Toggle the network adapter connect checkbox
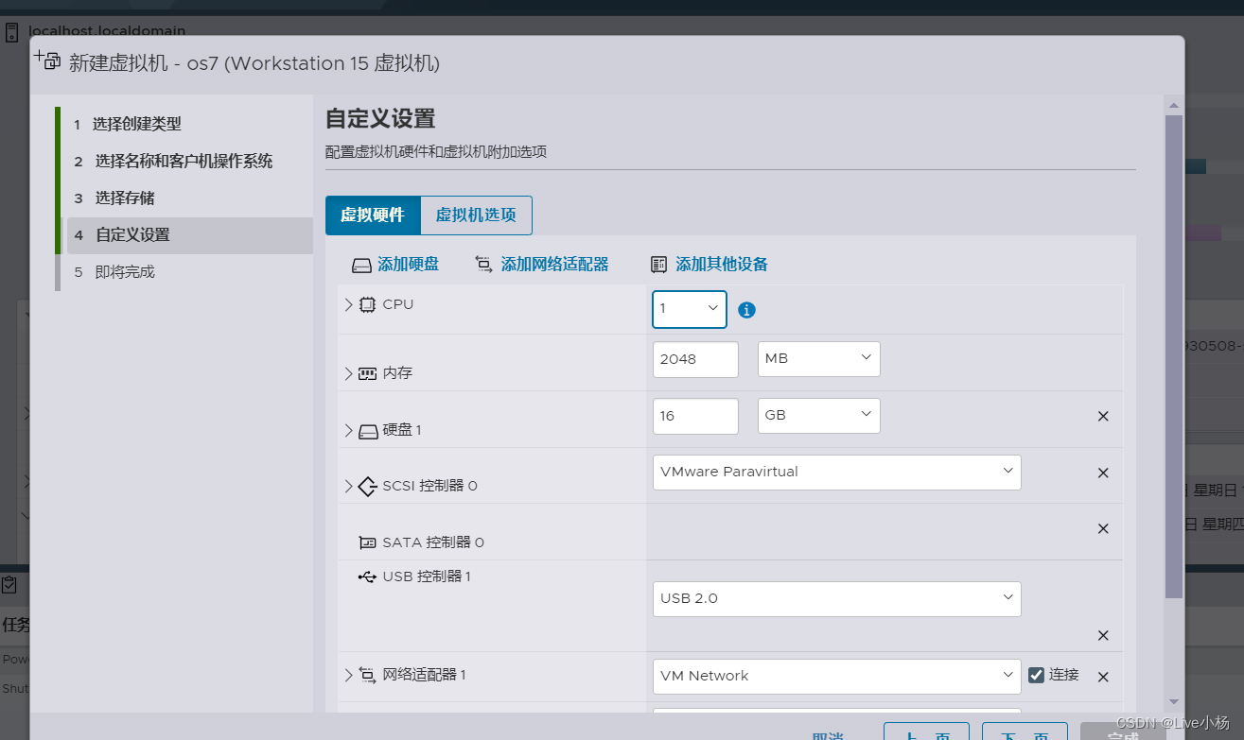This screenshot has width=1244, height=740. click(x=1036, y=675)
